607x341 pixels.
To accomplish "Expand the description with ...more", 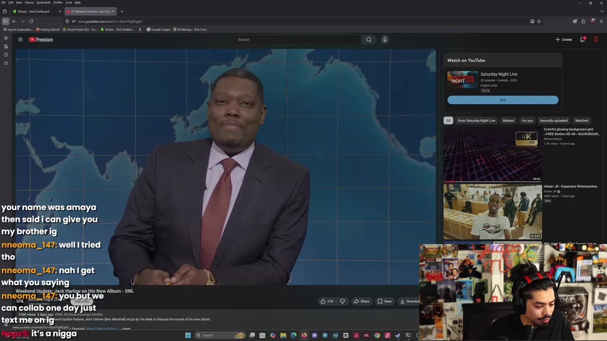I will [x=125, y=328].
